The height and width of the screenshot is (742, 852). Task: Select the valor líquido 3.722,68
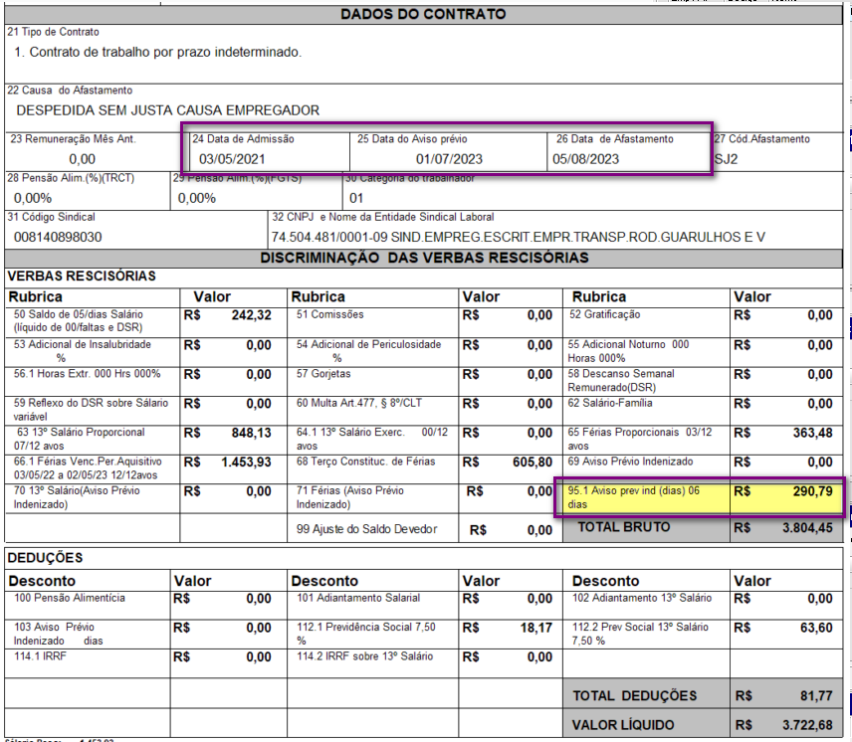click(x=807, y=725)
